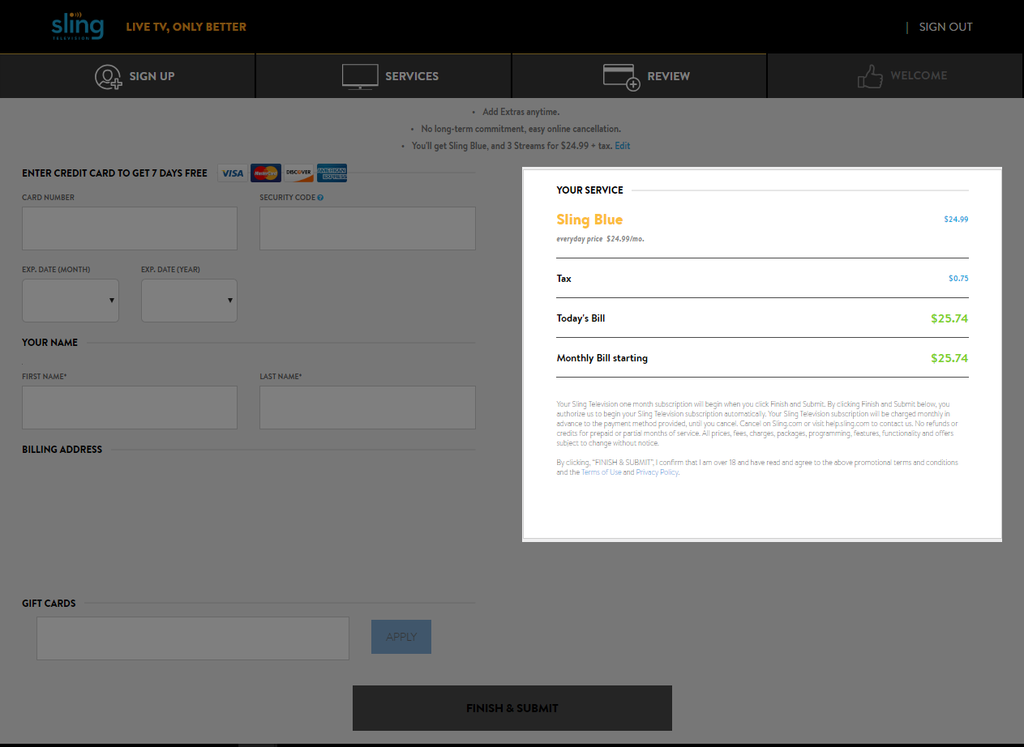Image resolution: width=1024 pixels, height=747 pixels.
Task: Click the MasterCard logo
Action: coord(266,173)
